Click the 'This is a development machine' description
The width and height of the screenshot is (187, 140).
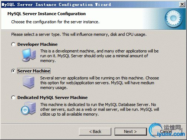tap(99, 56)
